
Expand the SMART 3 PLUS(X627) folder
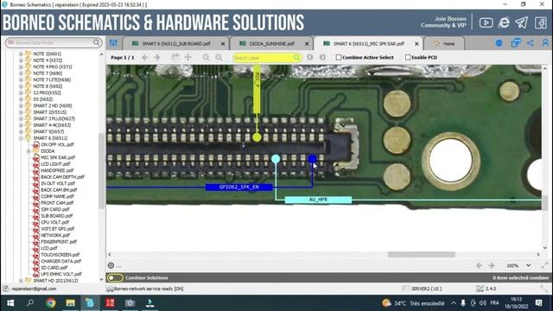[x=21, y=119]
